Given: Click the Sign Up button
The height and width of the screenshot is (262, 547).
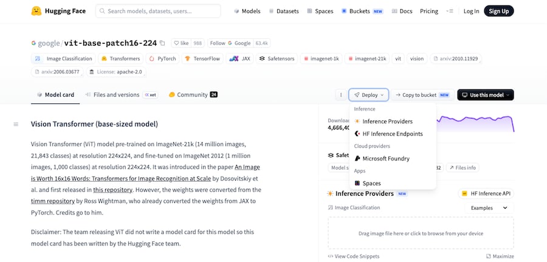Looking at the screenshot, I should point(499,11).
